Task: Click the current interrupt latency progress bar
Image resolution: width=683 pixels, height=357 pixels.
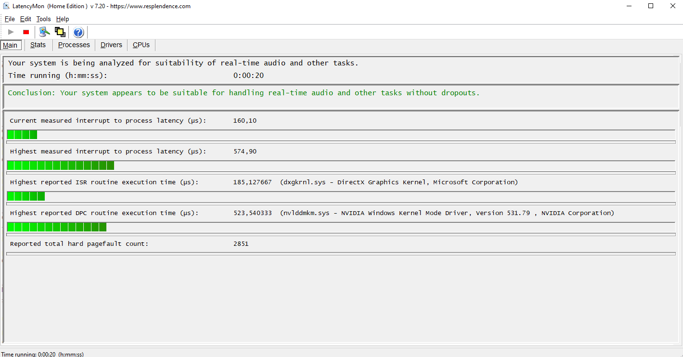Action: [341, 135]
